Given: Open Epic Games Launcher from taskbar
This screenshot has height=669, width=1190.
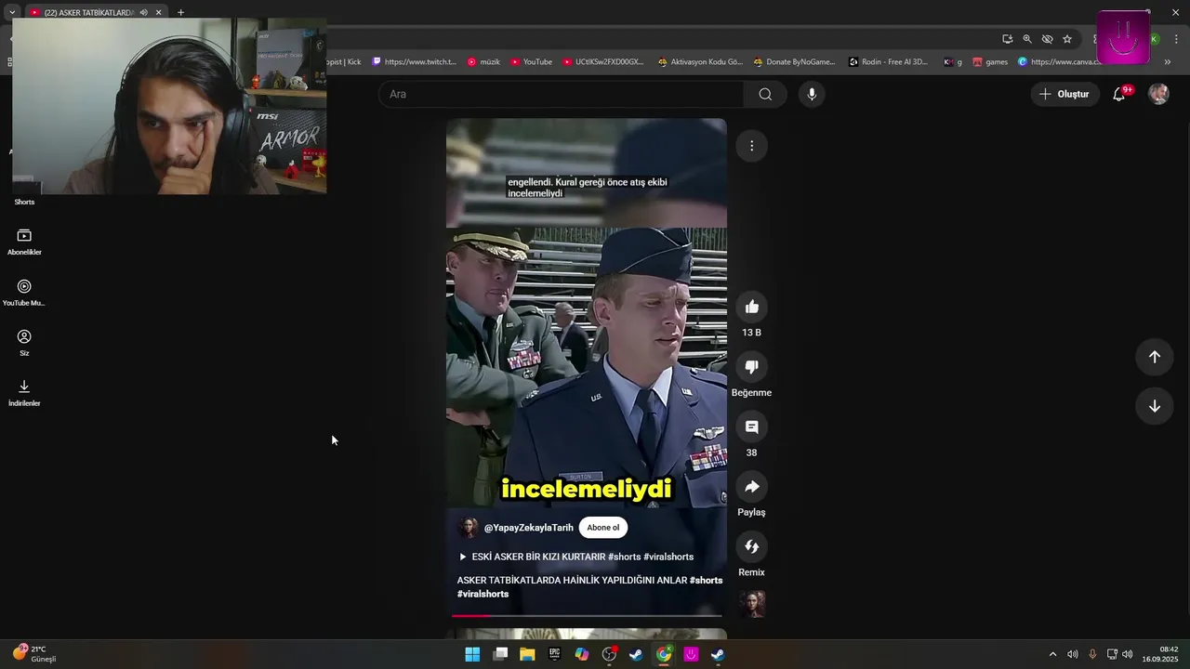Looking at the screenshot, I should (x=554, y=654).
